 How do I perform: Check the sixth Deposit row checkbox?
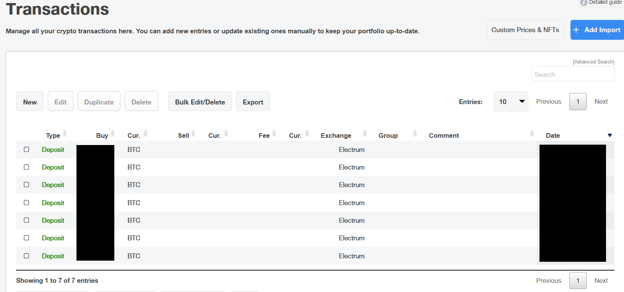pos(26,238)
